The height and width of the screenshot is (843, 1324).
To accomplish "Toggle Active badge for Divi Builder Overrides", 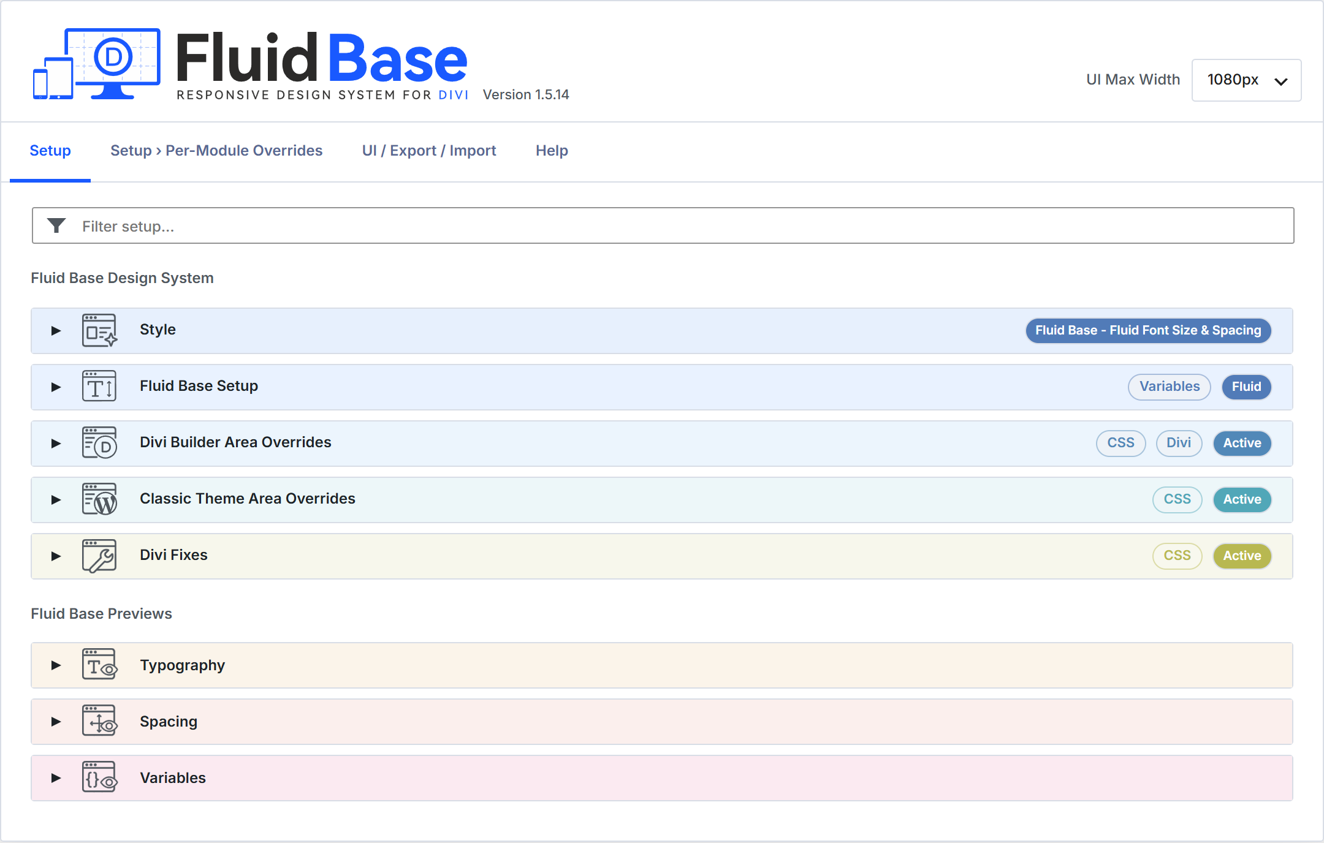I will (x=1242, y=444).
